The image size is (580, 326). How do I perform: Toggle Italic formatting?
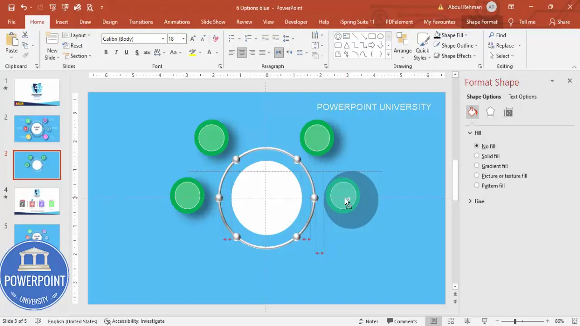(116, 53)
